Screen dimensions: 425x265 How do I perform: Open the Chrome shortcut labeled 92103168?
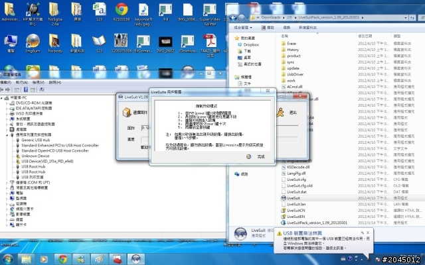[x=122, y=13]
